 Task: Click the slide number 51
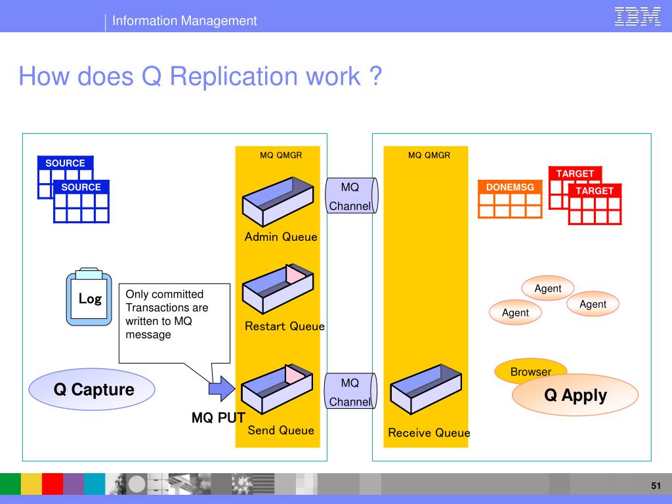point(656,486)
